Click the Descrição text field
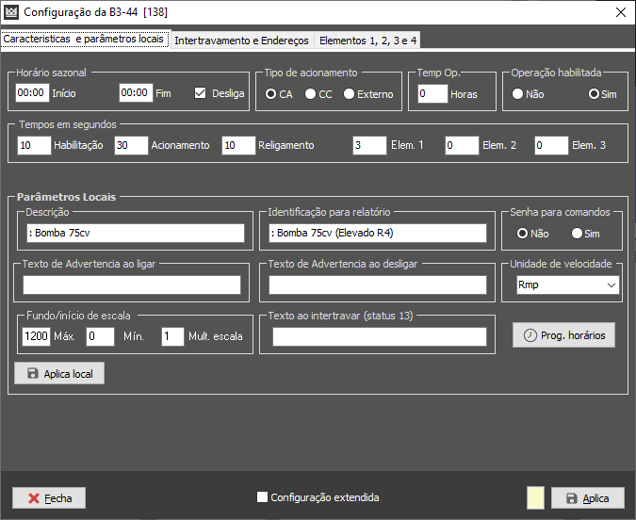 (x=132, y=234)
